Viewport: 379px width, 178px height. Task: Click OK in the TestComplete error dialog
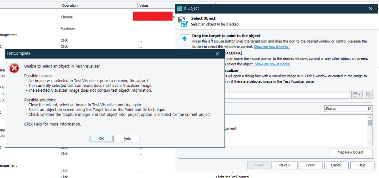pos(102,138)
